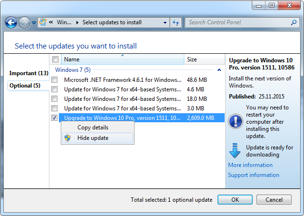This screenshot has width=304, height=216.
Task: Collapse the Windows 7 (5) group
Action: coord(219,70)
